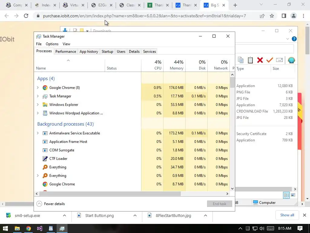Switch to the Performance tab

[x=66, y=52]
